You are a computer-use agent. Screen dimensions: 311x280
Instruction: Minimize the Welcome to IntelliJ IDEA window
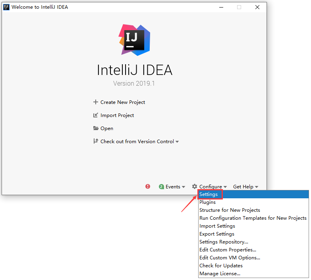(x=222, y=7)
